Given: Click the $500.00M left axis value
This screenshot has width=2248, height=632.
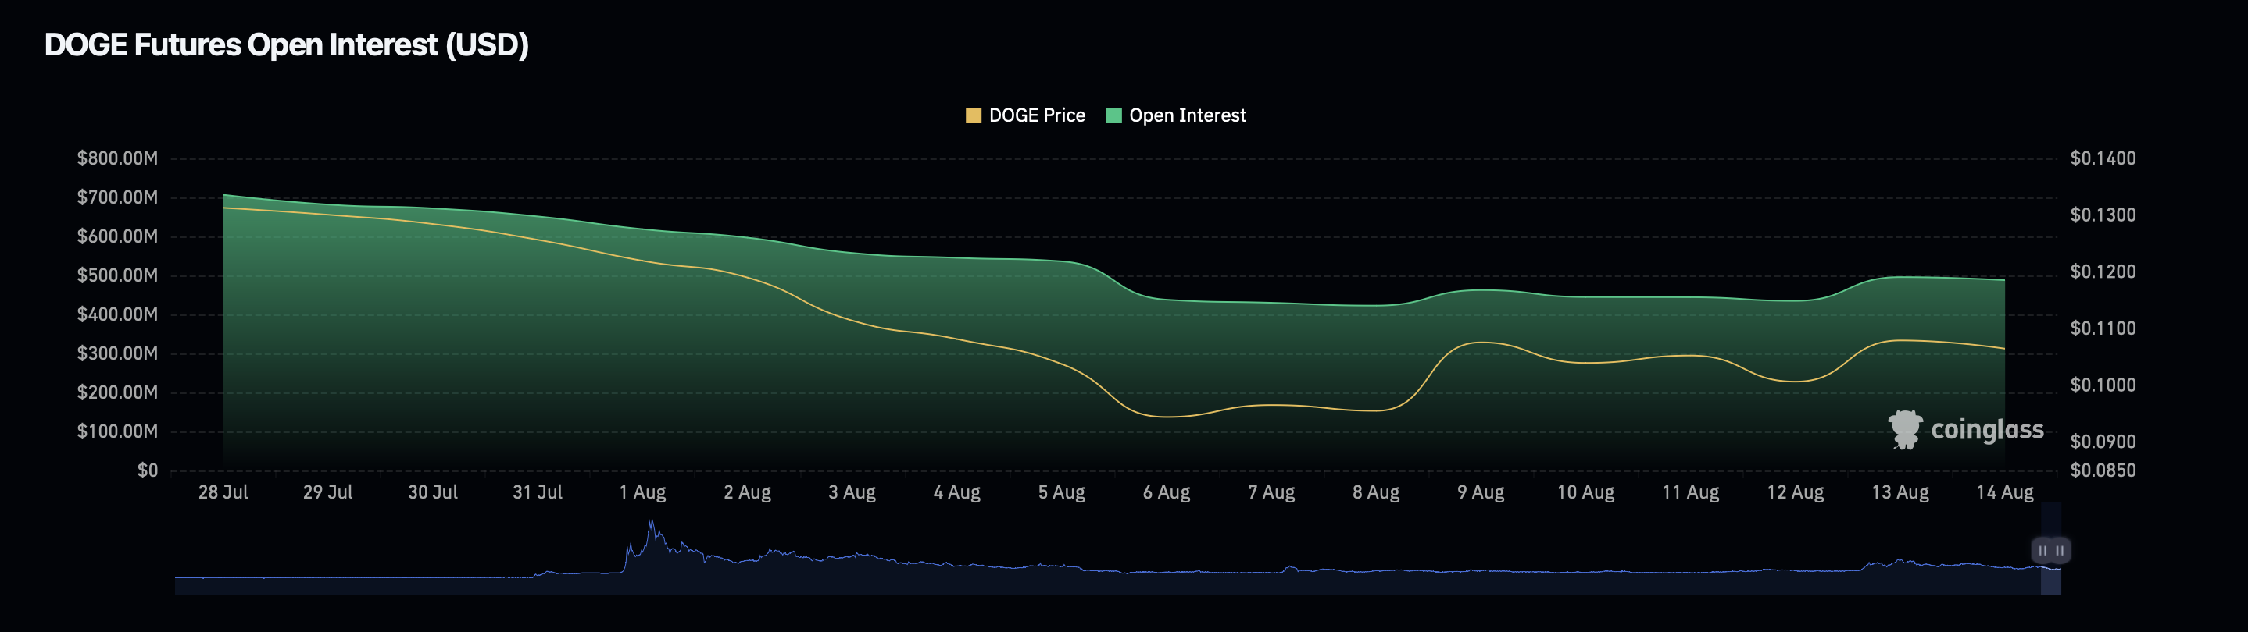Looking at the screenshot, I should 118,275.
